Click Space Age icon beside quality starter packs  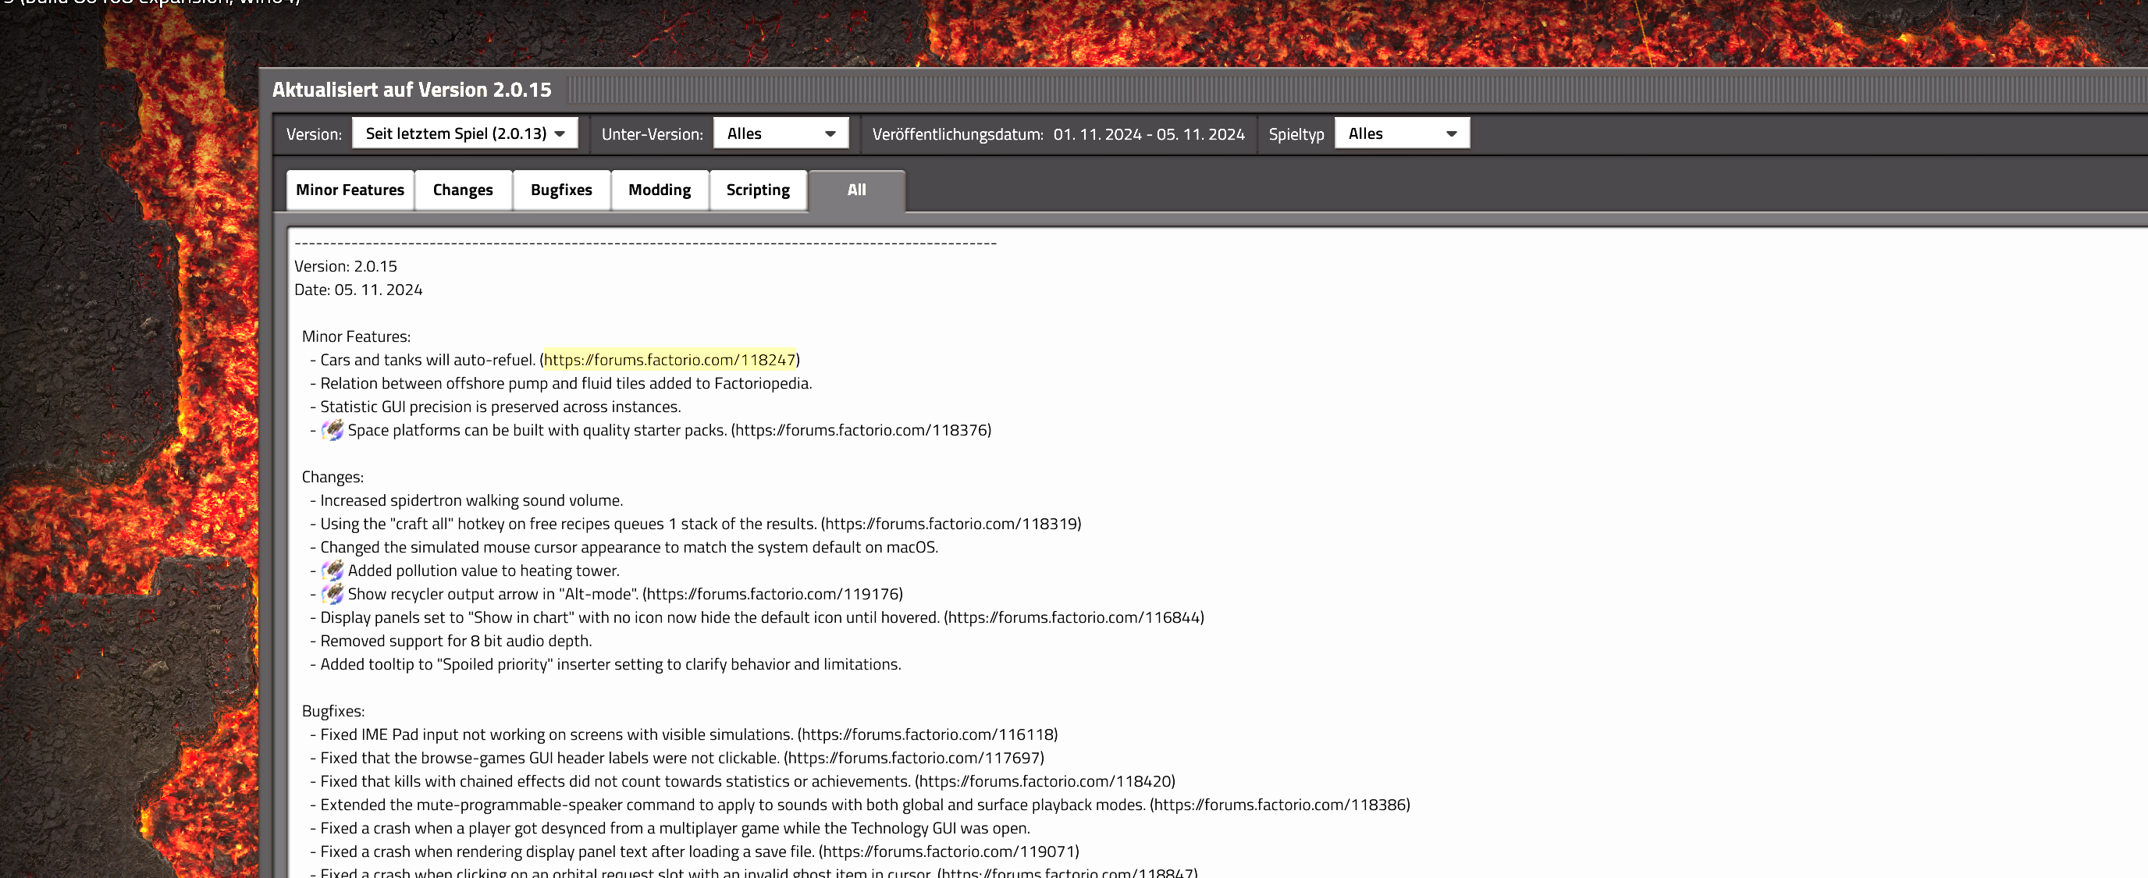333,430
